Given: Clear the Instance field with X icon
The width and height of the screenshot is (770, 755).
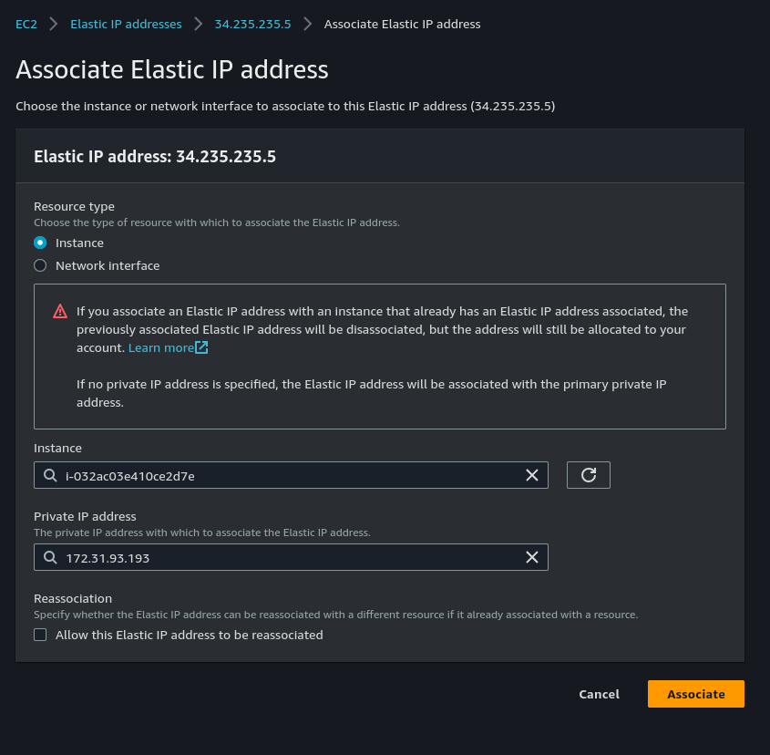Looking at the screenshot, I should tap(532, 475).
